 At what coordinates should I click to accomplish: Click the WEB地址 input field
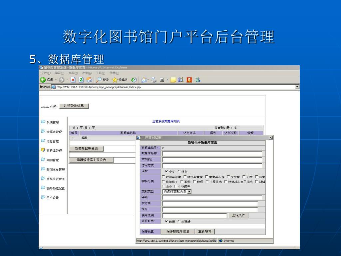[x=212, y=159]
